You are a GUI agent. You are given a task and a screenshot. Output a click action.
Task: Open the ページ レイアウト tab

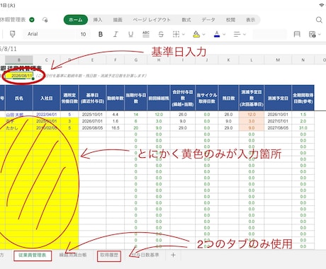coord(152,20)
